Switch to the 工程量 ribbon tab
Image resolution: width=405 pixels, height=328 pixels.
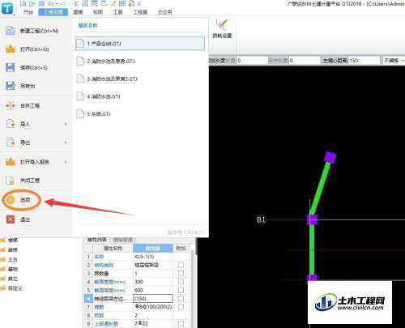pos(140,12)
